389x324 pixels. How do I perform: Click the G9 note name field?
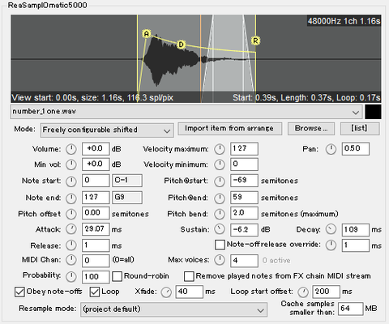coord(127,198)
